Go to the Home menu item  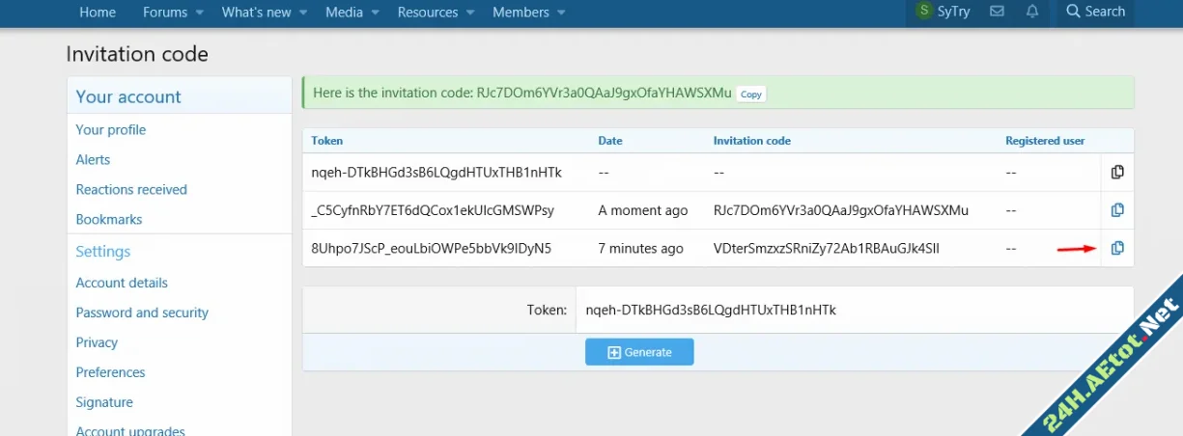click(x=98, y=13)
